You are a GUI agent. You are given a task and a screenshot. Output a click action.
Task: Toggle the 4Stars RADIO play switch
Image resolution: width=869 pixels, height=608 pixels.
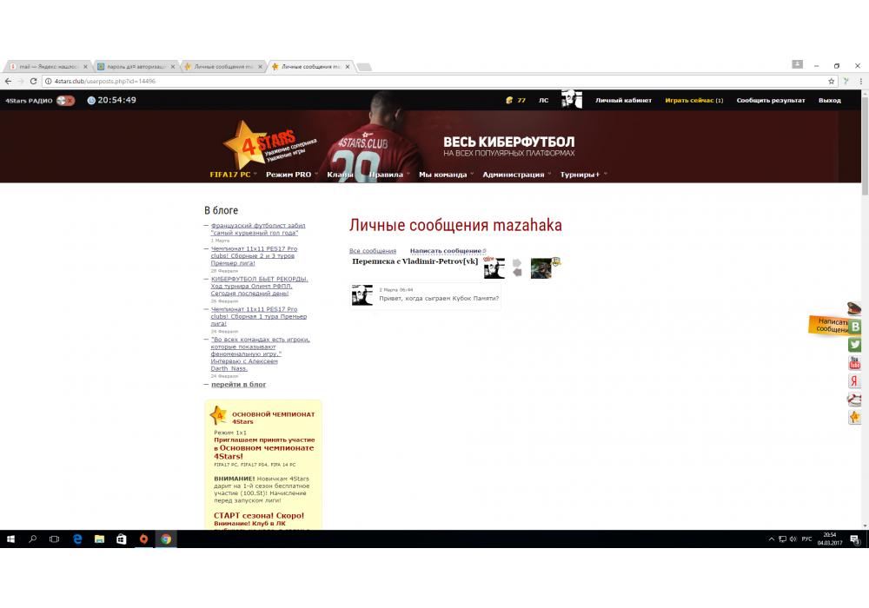(65, 101)
